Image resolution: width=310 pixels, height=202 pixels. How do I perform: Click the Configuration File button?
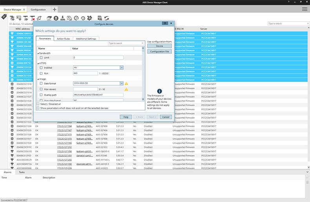[159, 52]
